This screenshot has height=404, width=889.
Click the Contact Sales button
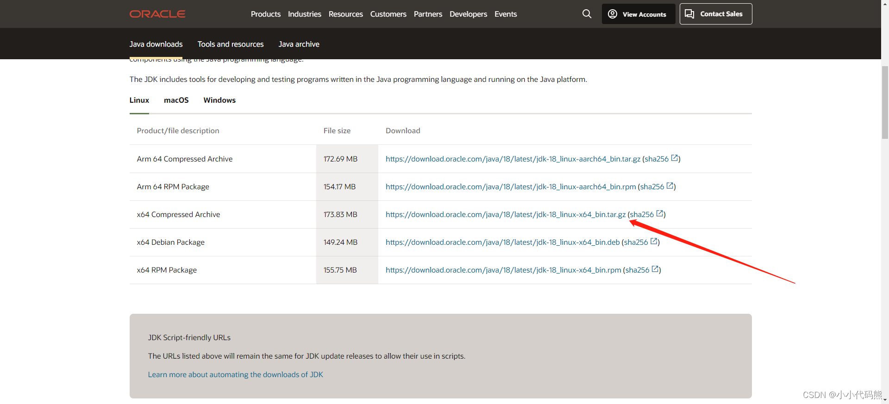coord(716,14)
